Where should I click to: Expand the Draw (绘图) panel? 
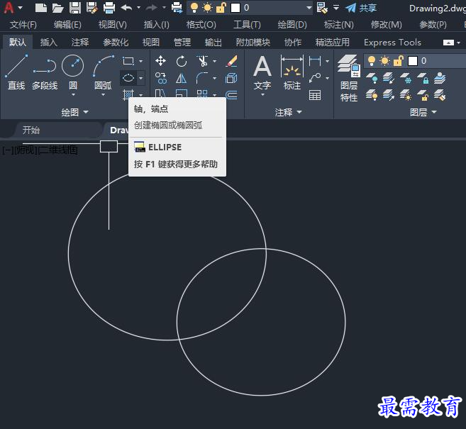click(74, 112)
